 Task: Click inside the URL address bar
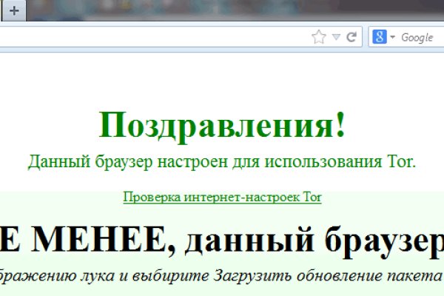coord(148,38)
